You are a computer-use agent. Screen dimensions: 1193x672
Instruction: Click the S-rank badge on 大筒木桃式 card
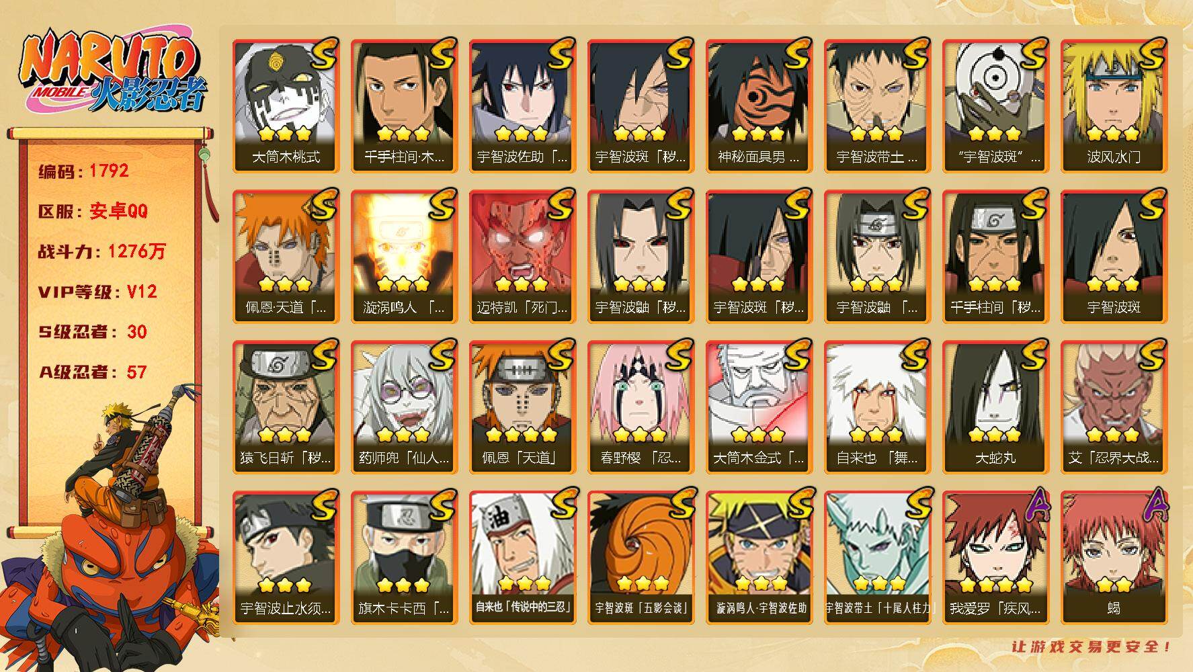(x=323, y=53)
